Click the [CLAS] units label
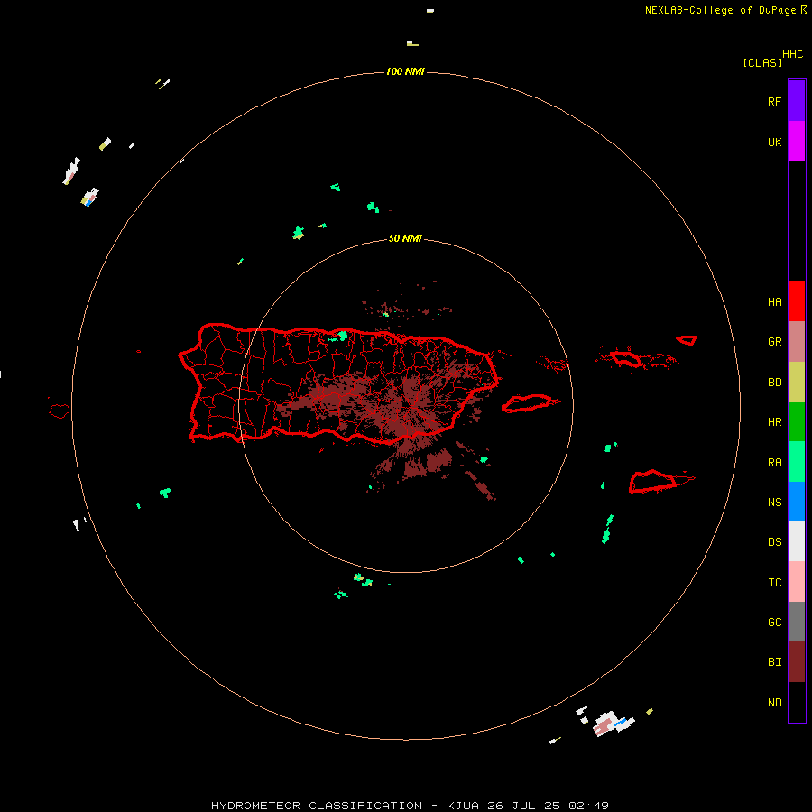 tap(762, 62)
